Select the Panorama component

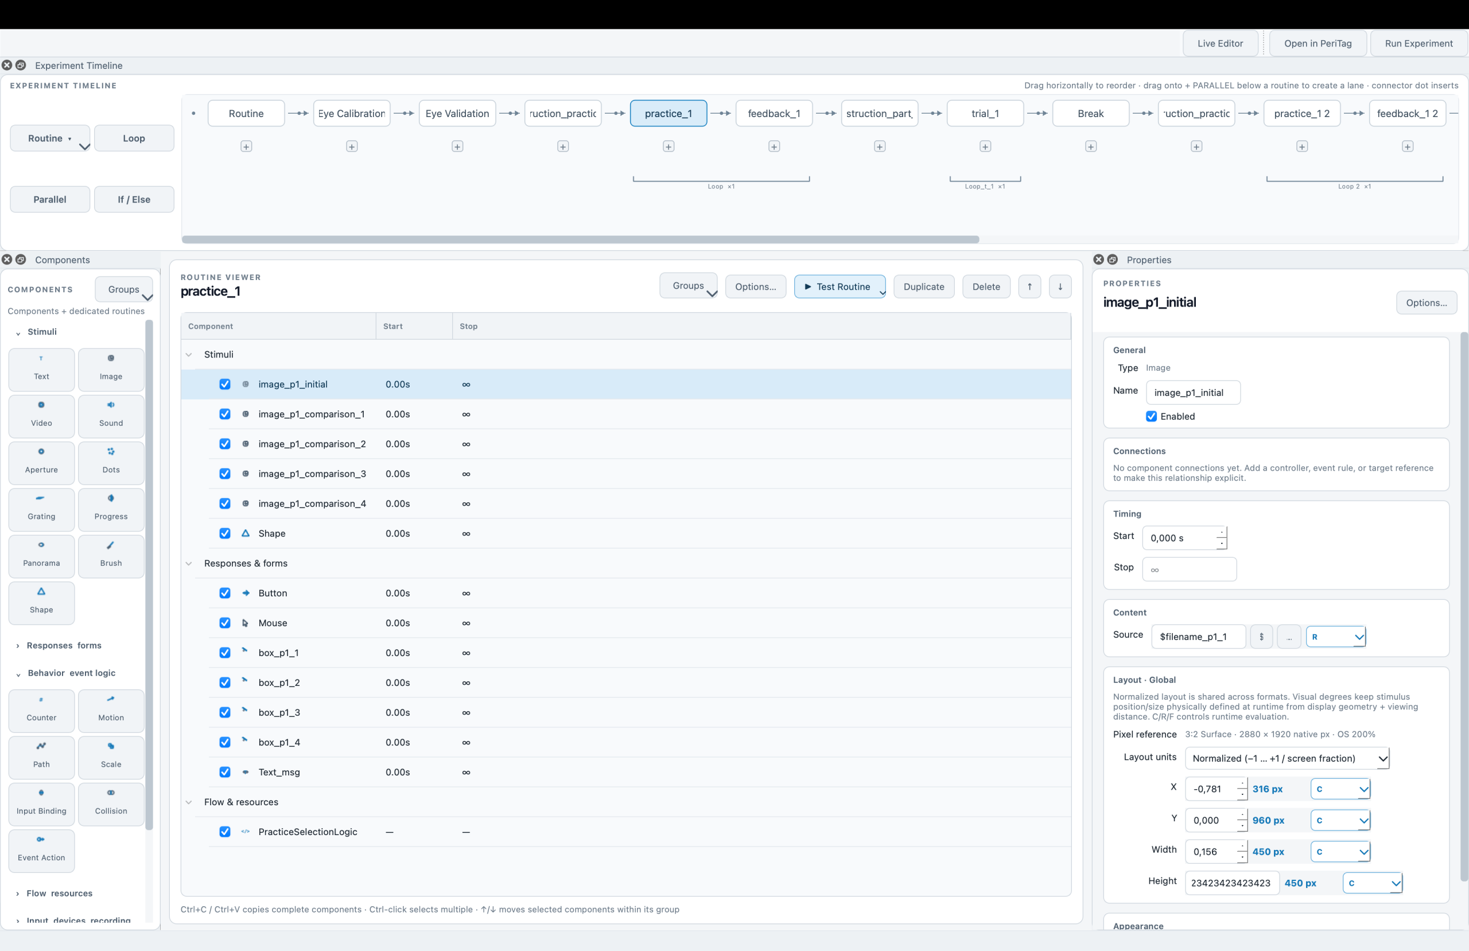[41, 556]
